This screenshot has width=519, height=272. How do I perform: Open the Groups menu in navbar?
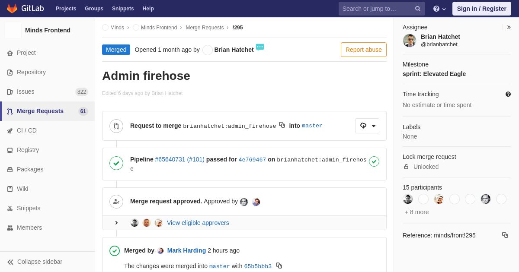pos(94,9)
